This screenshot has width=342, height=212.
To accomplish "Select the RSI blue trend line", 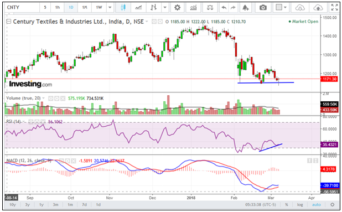I will [x=271, y=148].
